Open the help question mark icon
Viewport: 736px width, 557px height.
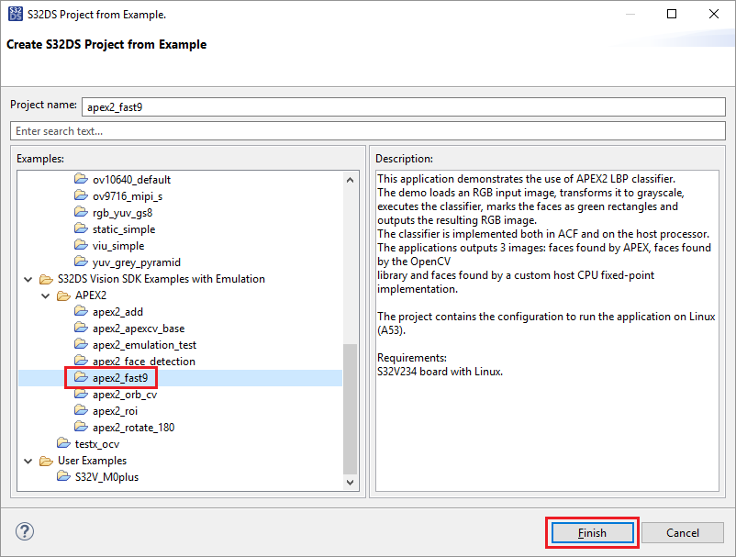tap(25, 531)
